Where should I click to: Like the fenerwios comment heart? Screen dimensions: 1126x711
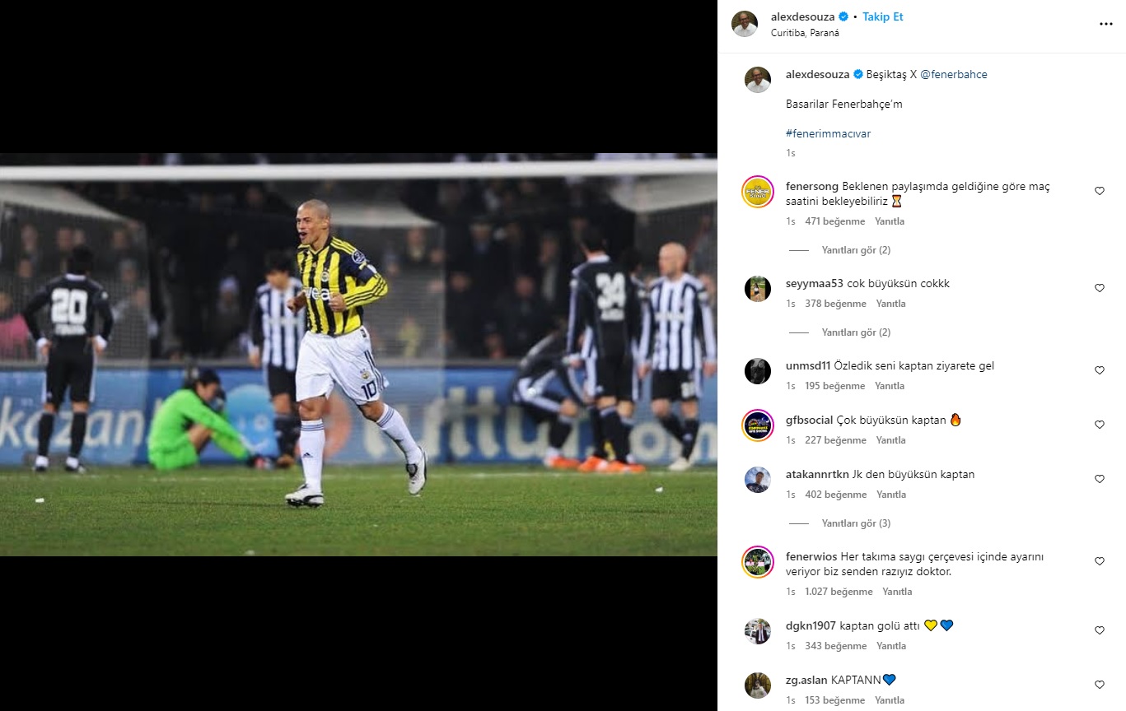point(1099,561)
